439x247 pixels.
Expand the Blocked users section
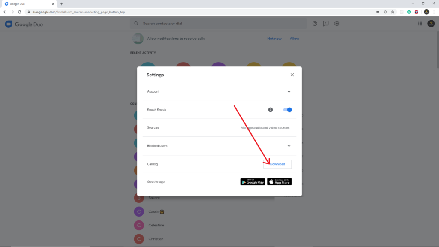coord(289,146)
